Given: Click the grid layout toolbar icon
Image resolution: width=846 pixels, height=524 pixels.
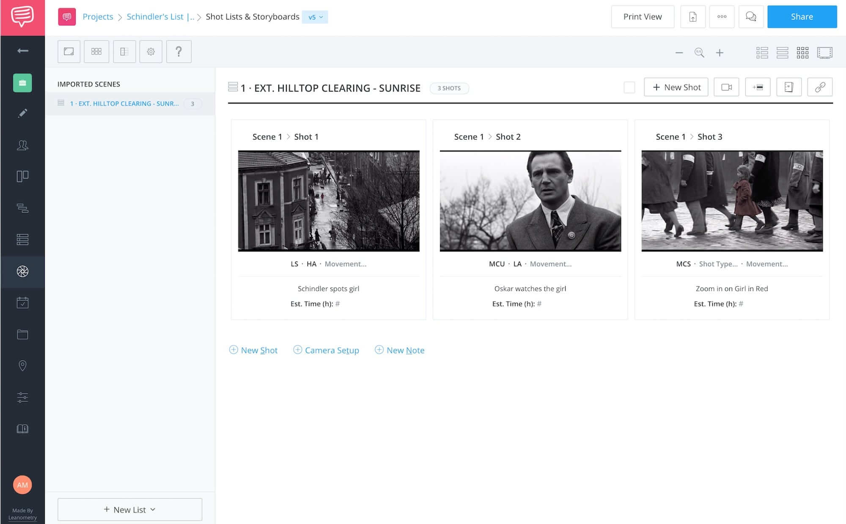Looking at the screenshot, I should click(96, 52).
